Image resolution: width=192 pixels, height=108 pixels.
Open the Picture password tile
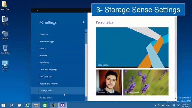coord(146,82)
